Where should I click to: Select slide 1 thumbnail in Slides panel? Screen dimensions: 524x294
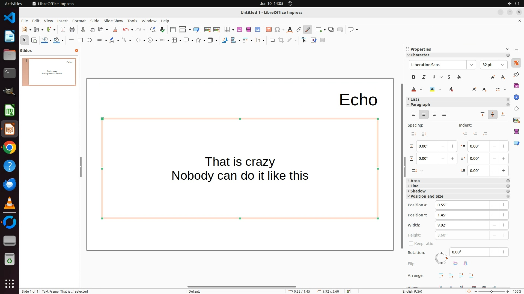[x=52, y=72]
